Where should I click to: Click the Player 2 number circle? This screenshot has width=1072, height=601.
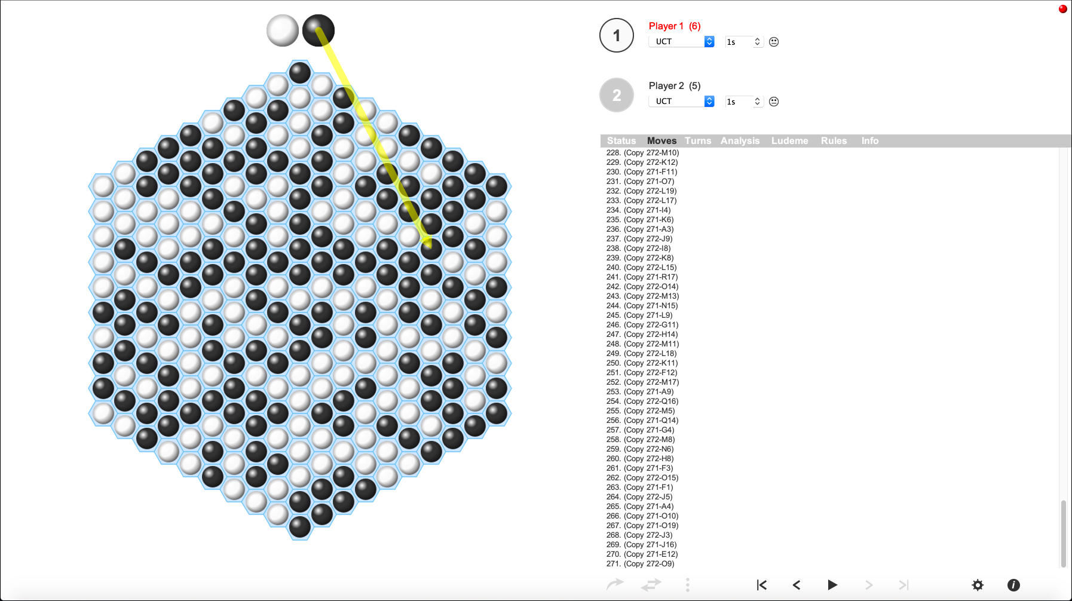pos(617,96)
